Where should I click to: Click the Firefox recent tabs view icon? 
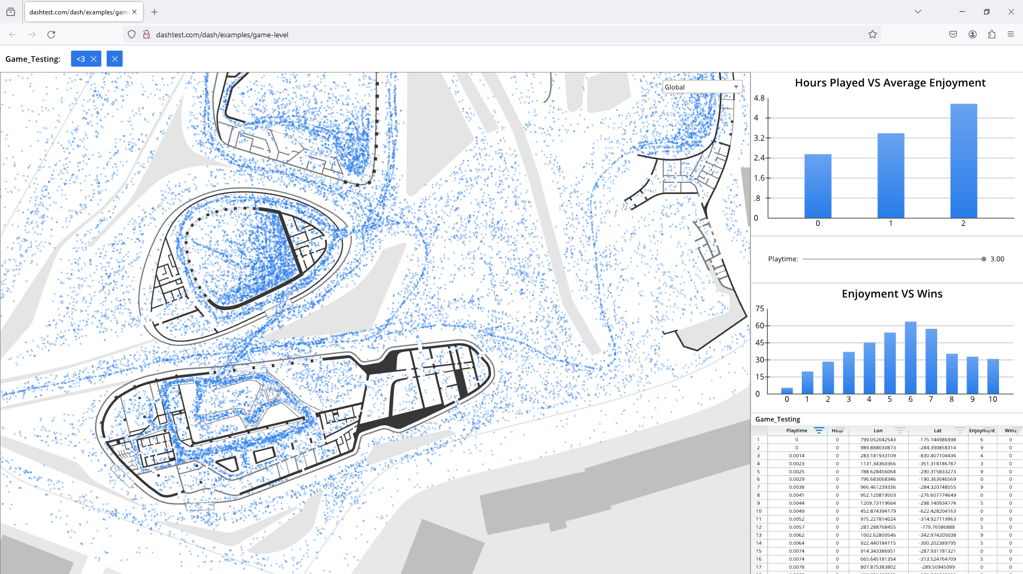click(11, 12)
